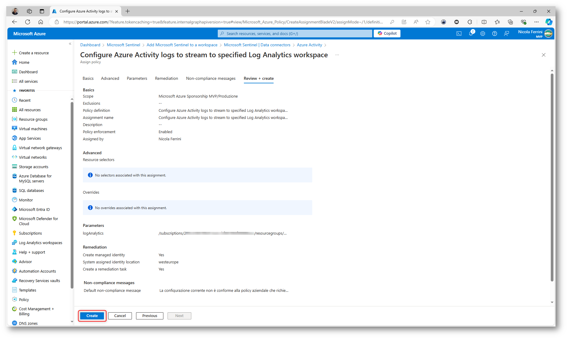This screenshot has width=568, height=339.
Task: Open Subscriptions
Action: (x=27, y=233)
